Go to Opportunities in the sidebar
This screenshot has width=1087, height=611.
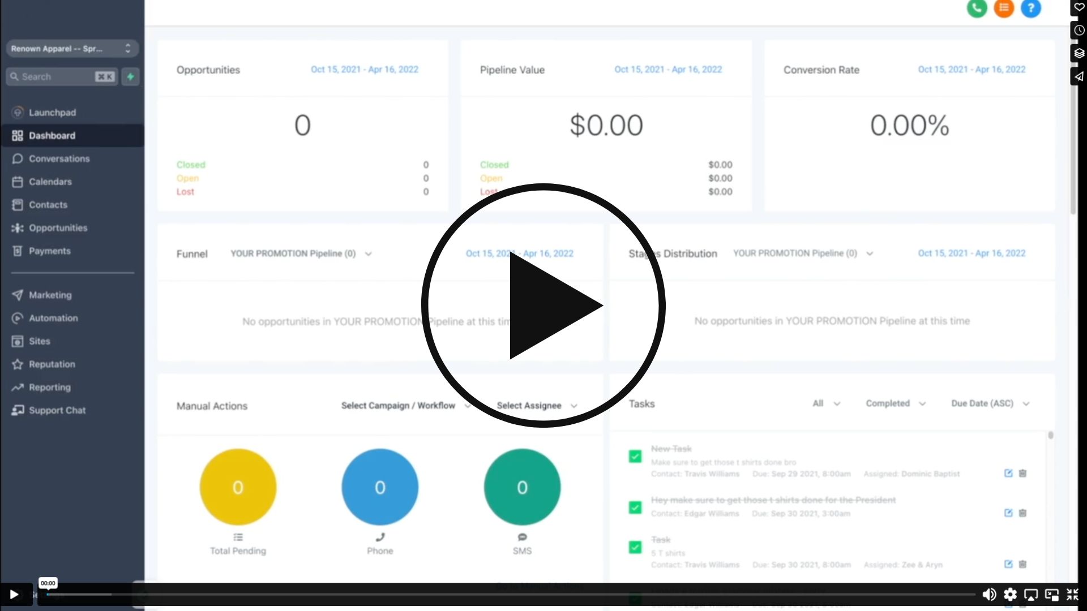tap(58, 227)
